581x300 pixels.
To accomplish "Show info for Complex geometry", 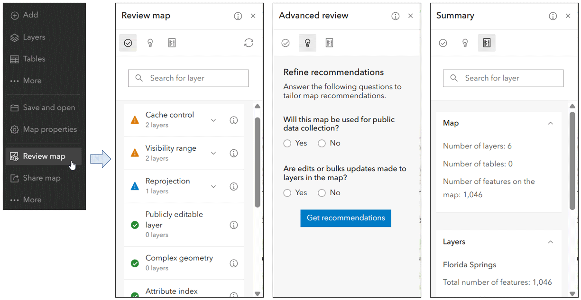I will (233, 263).
